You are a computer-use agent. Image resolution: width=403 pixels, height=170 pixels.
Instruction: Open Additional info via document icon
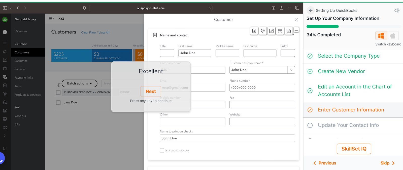pyautogui.click(x=289, y=31)
